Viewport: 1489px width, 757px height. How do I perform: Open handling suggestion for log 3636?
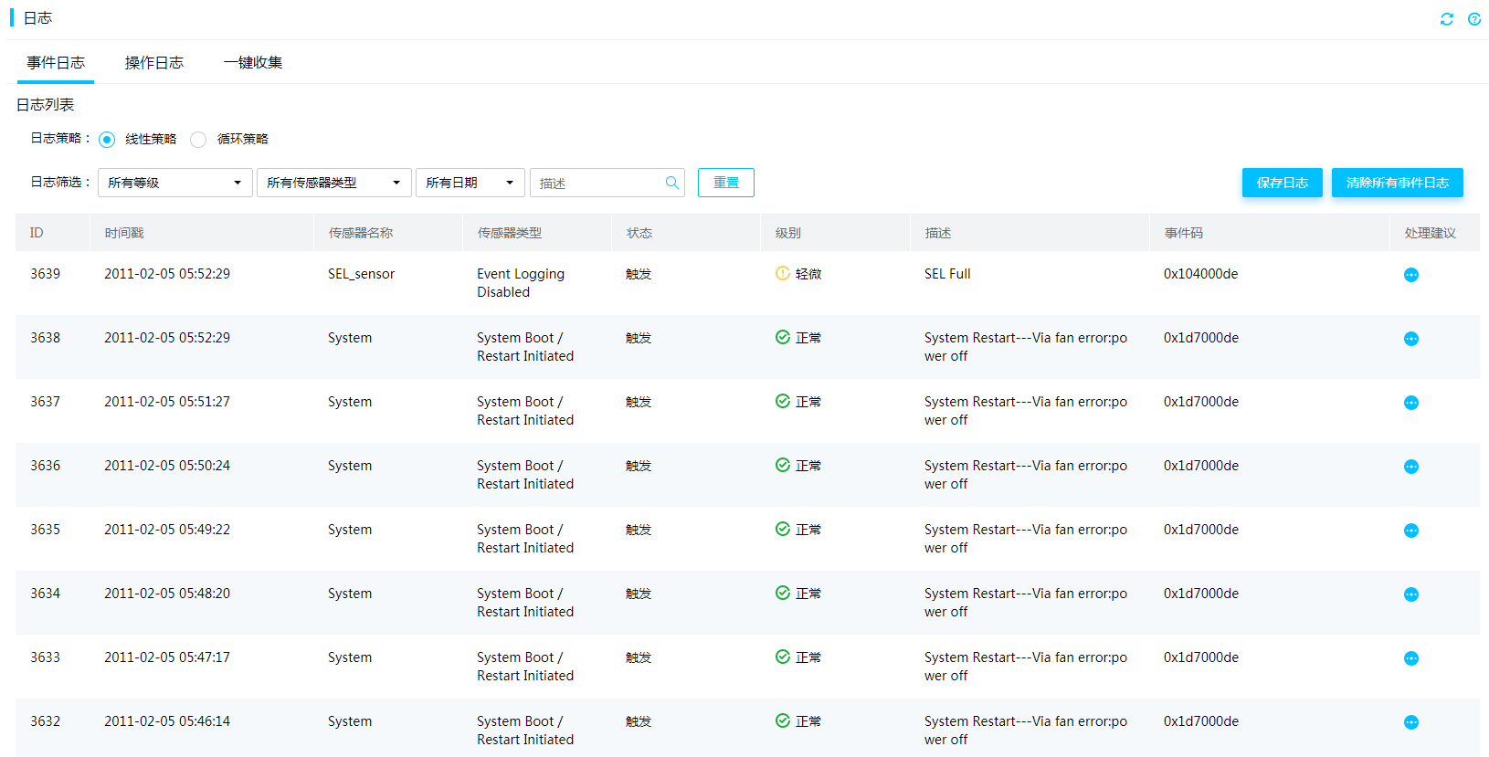(x=1411, y=467)
